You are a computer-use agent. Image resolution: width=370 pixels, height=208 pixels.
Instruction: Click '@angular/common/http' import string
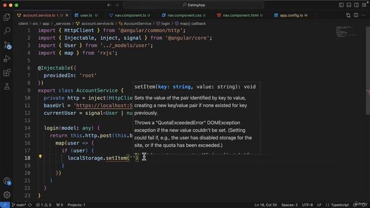click(x=150, y=31)
